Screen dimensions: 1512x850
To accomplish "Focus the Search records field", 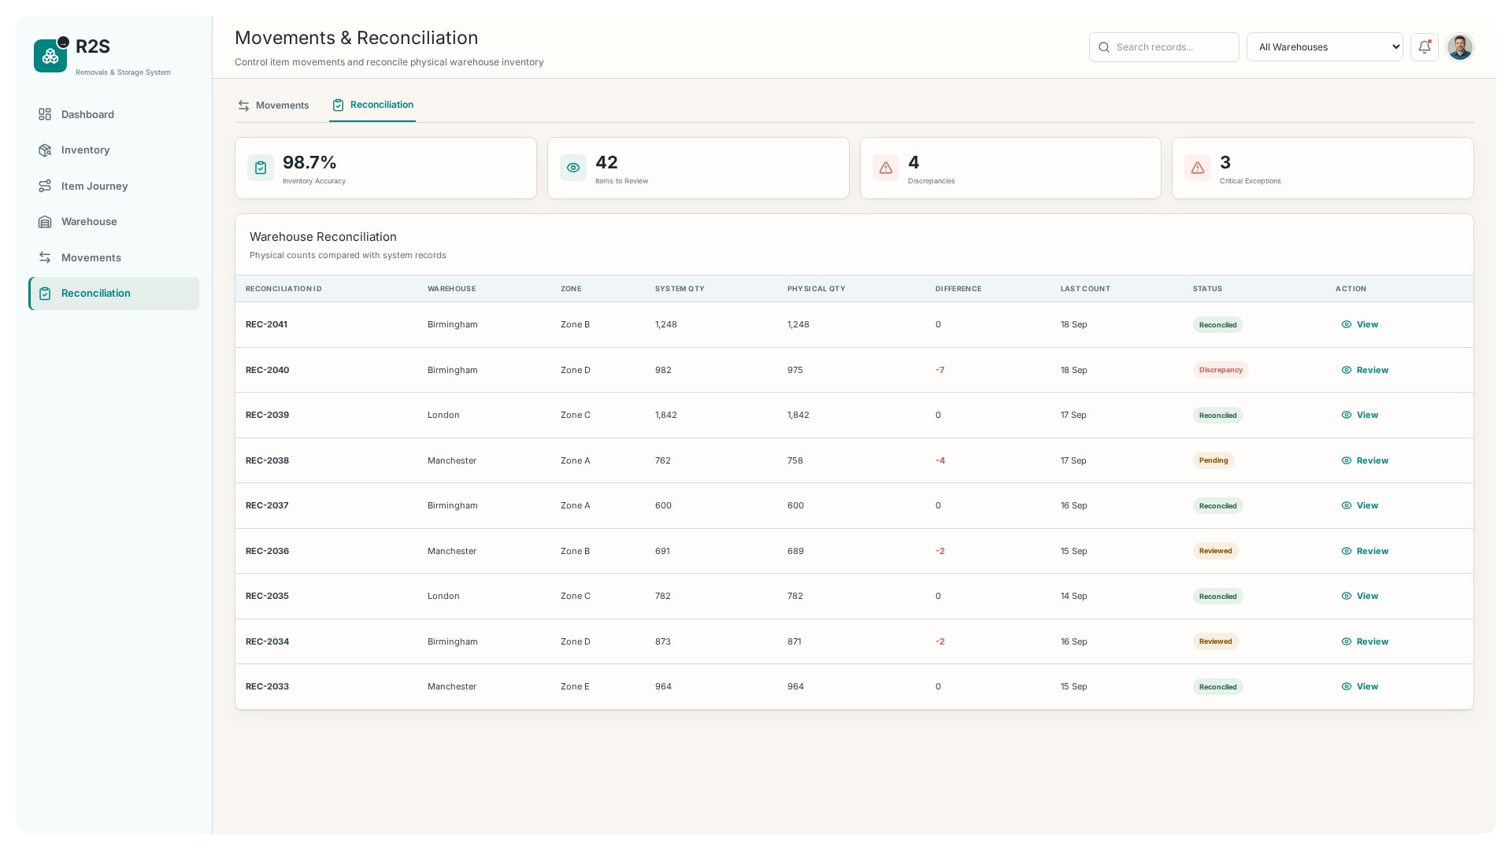I will [1164, 47].
